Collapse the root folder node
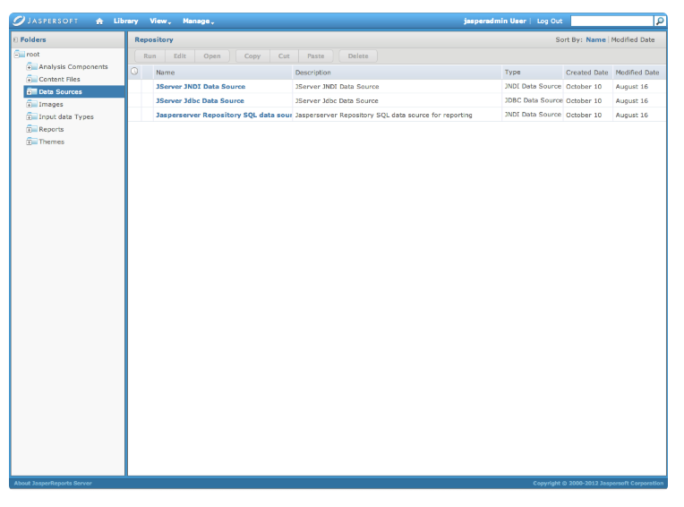684x507 pixels. click(x=18, y=55)
